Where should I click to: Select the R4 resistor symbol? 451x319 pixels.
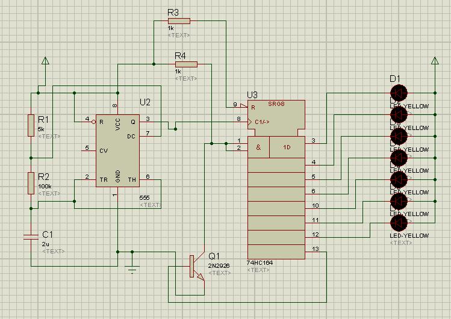186,64
